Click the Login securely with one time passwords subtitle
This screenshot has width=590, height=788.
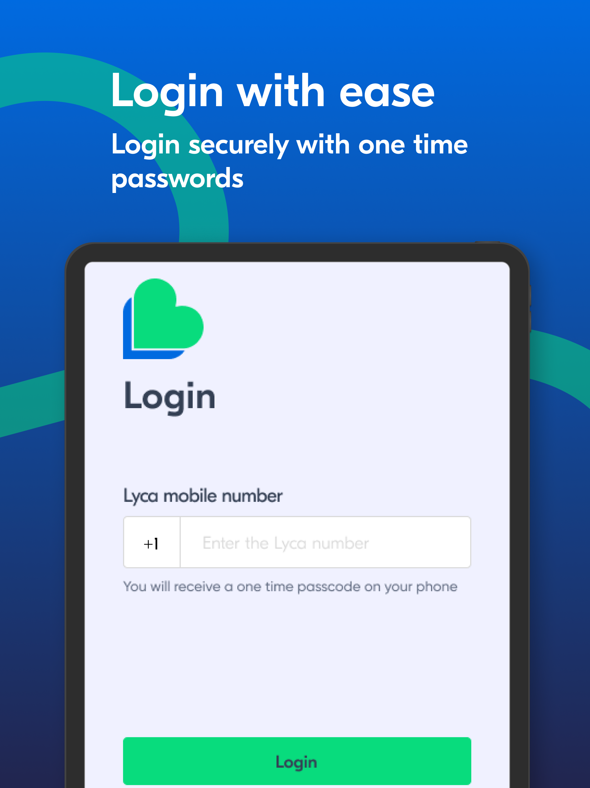click(x=289, y=161)
